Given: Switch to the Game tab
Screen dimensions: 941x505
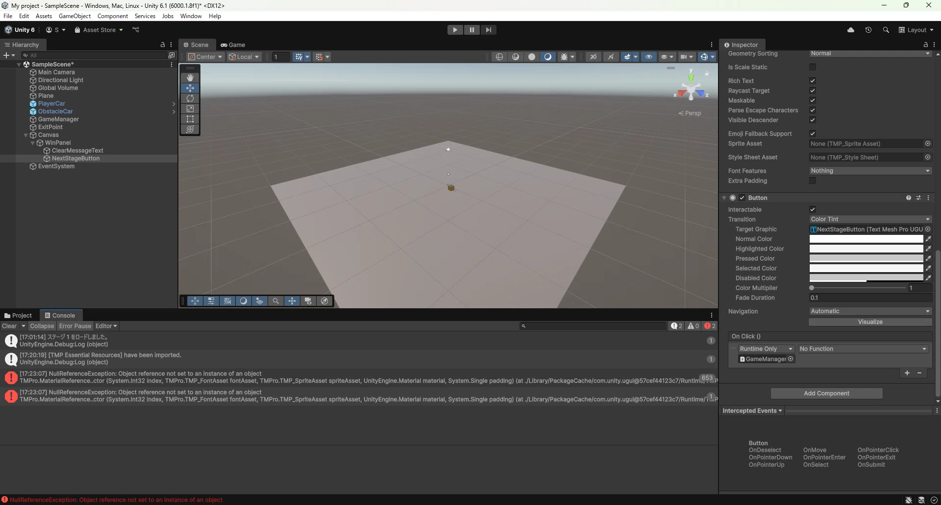Looking at the screenshot, I should (233, 45).
